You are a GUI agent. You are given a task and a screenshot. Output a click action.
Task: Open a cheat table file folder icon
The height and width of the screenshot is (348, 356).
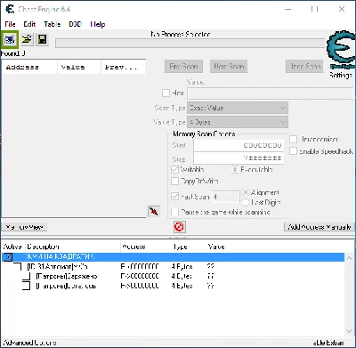27,39
